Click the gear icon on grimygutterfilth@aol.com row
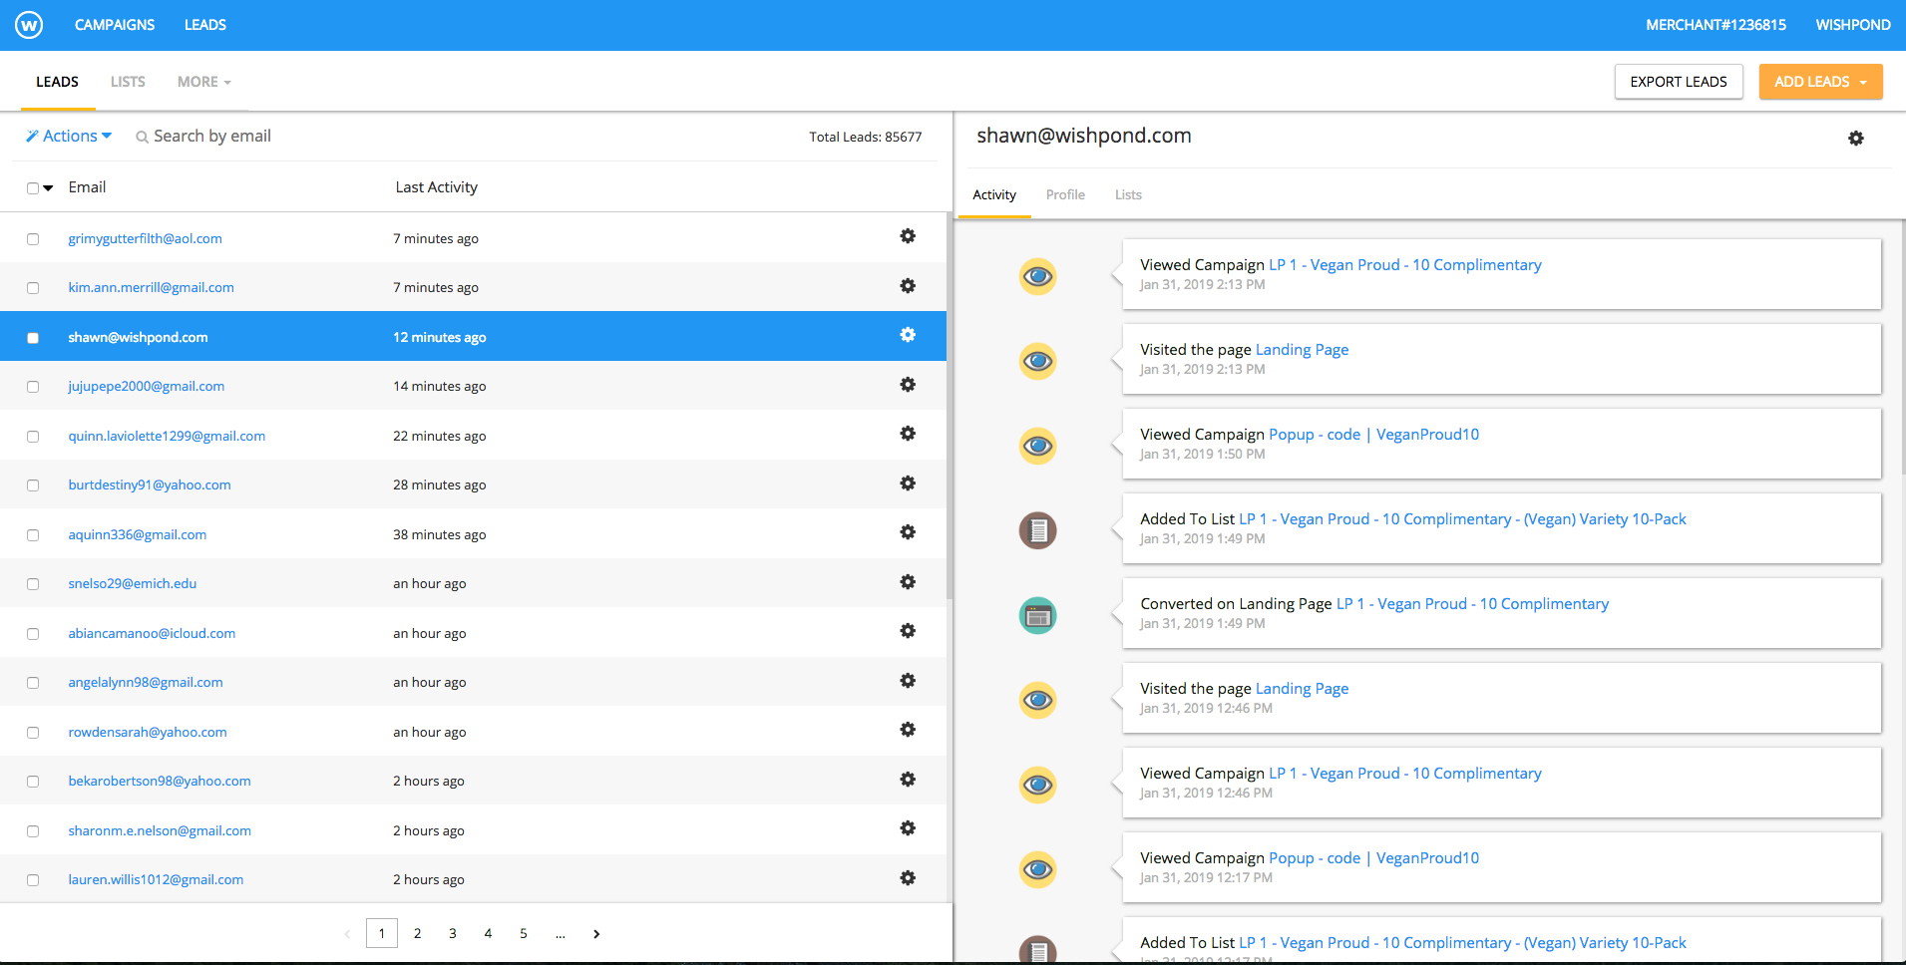Viewport: 1906px width, 965px height. 907,236
